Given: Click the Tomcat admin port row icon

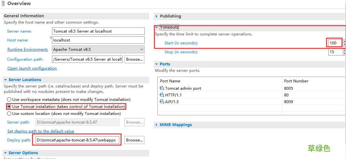Looking at the screenshot, I should pos(162,88).
